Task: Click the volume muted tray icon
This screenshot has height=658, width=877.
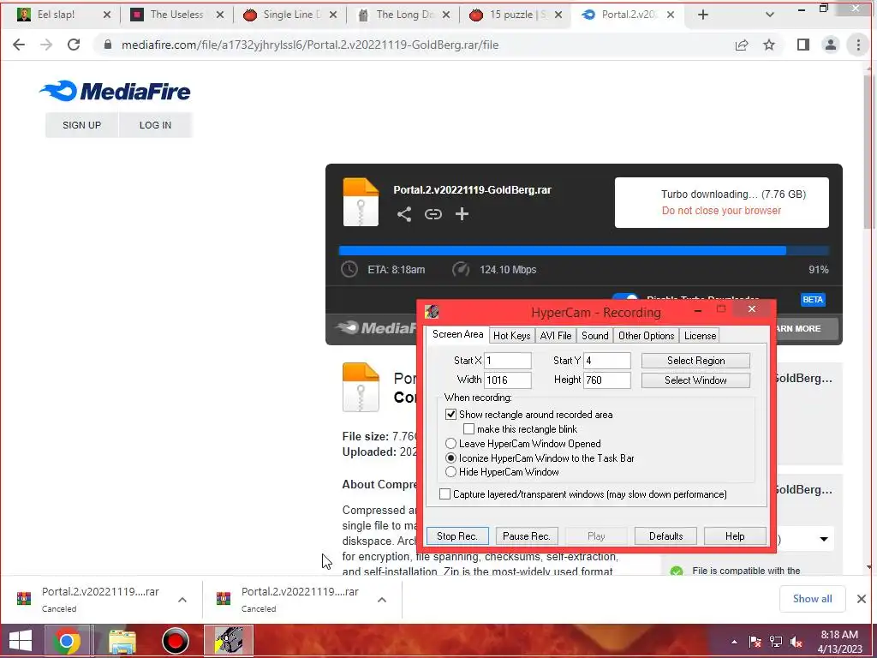Action: click(796, 643)
